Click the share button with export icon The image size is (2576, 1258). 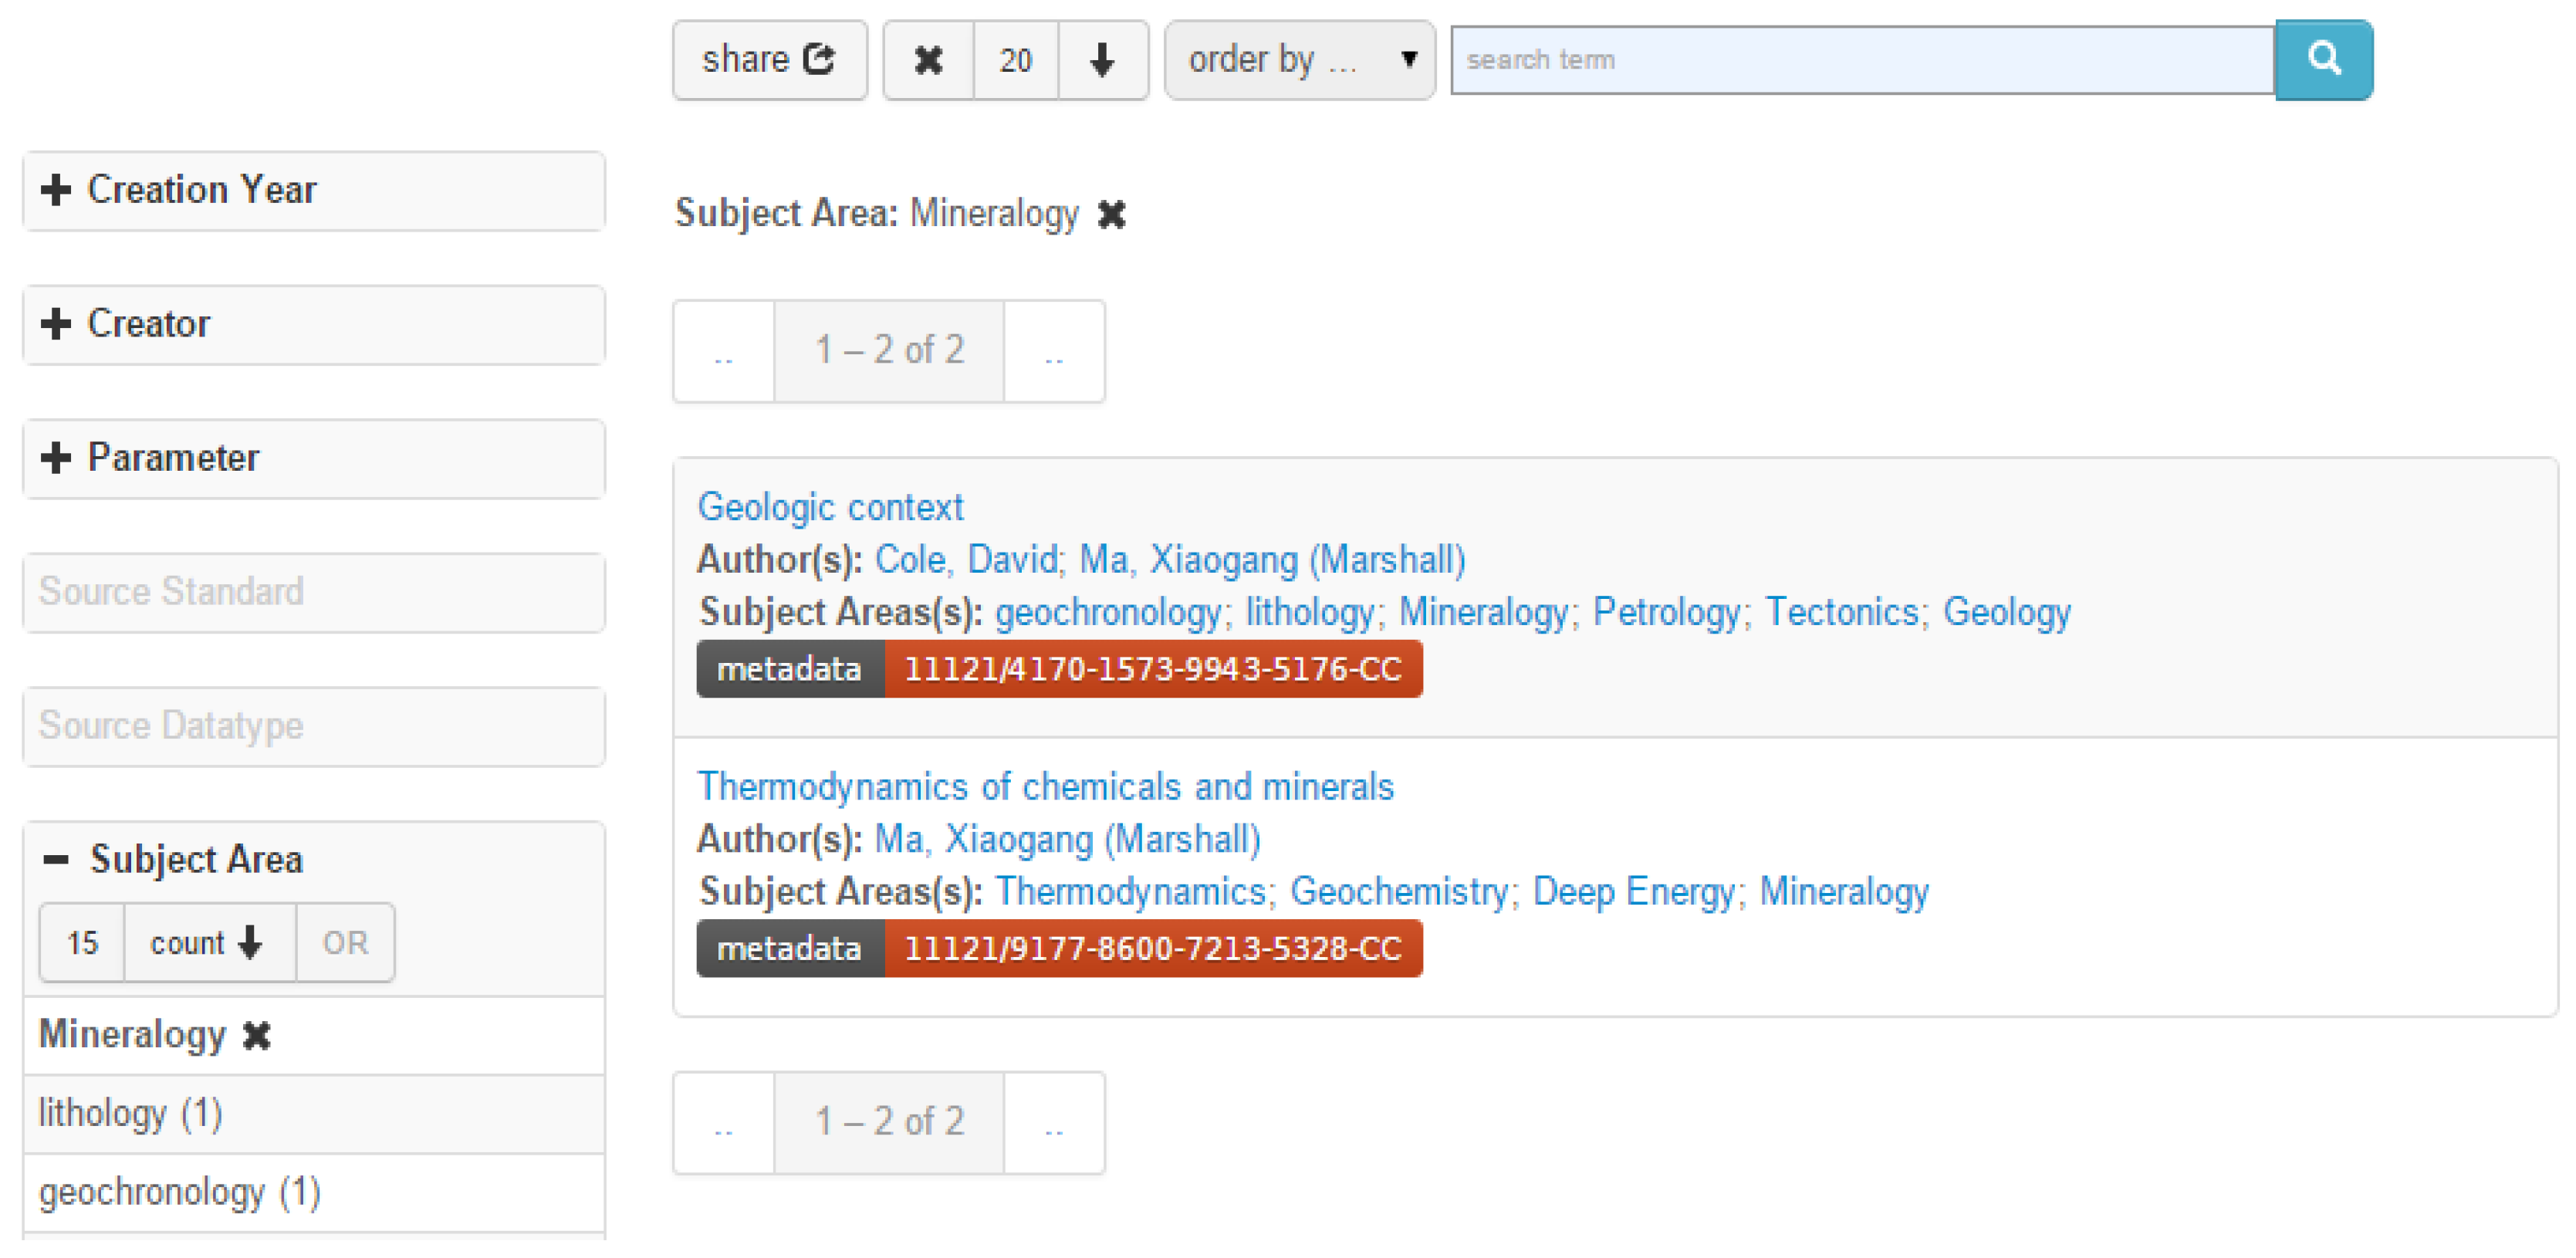tap(768, 60)
